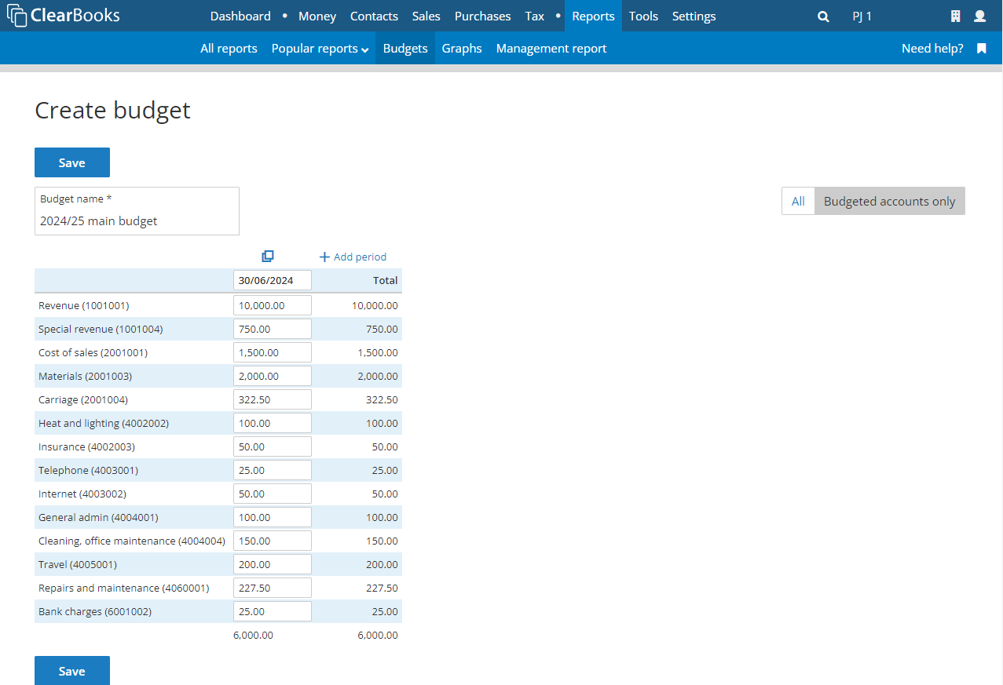Click the Travel amount field

tap(273, 564)
